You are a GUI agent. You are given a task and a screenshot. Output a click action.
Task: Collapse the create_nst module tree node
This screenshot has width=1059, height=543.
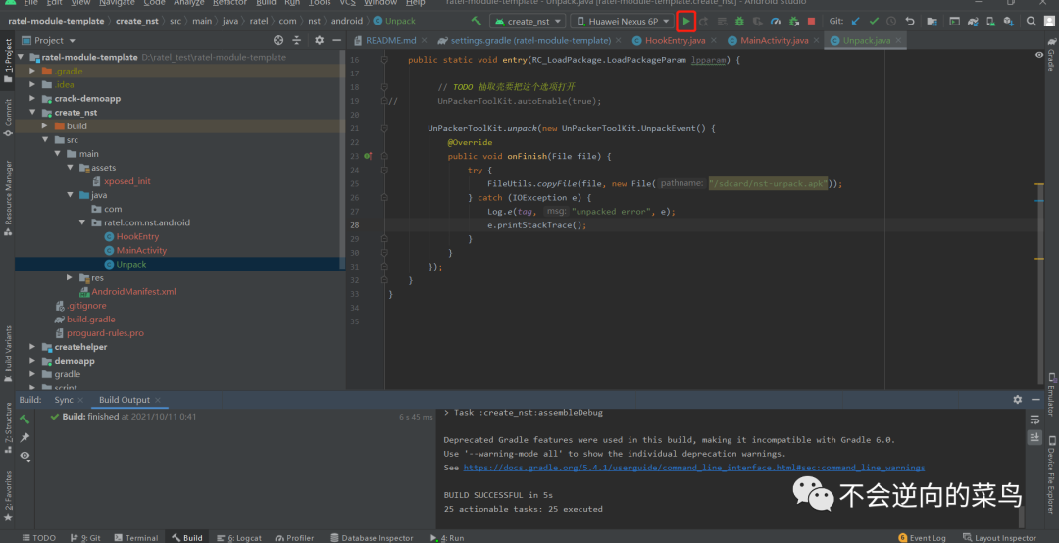[31, 112]
